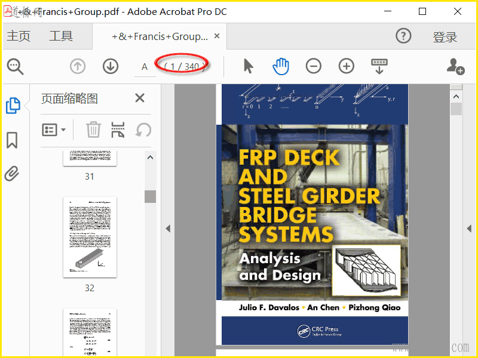
Task: Open the search/find tool magnifier
Action: [16, 66]
